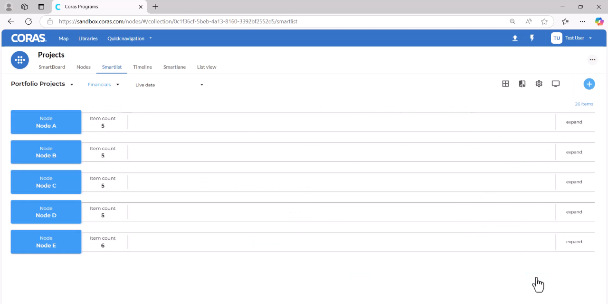The image size is (608, 304).
Task: Open the tab actions menu icon
Action: [41, 7]
